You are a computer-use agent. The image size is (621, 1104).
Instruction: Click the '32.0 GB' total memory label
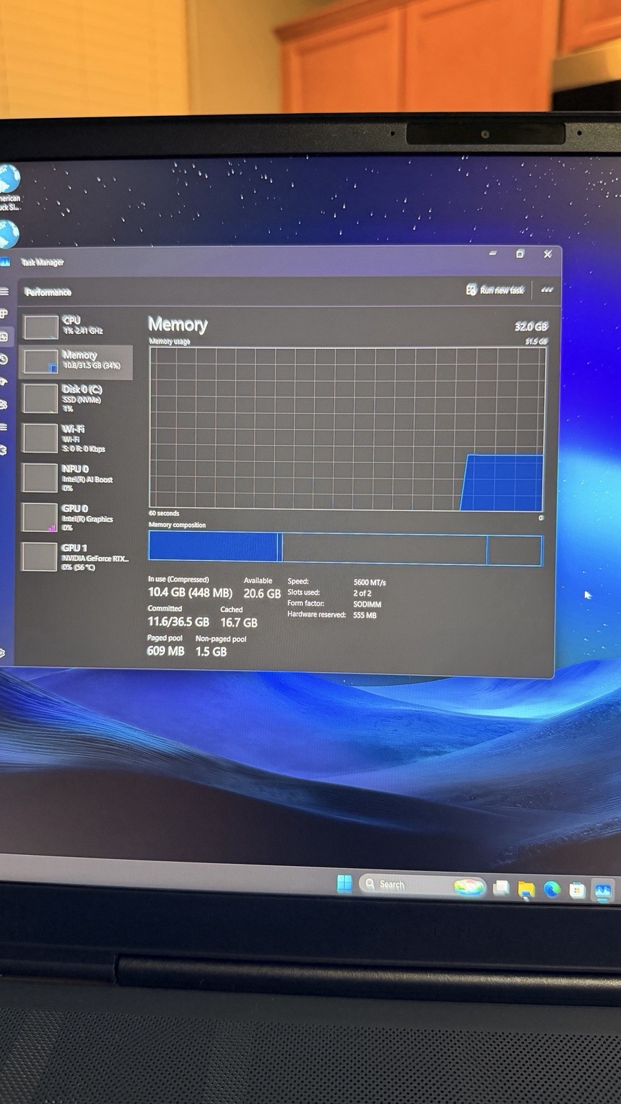point(531,326)
